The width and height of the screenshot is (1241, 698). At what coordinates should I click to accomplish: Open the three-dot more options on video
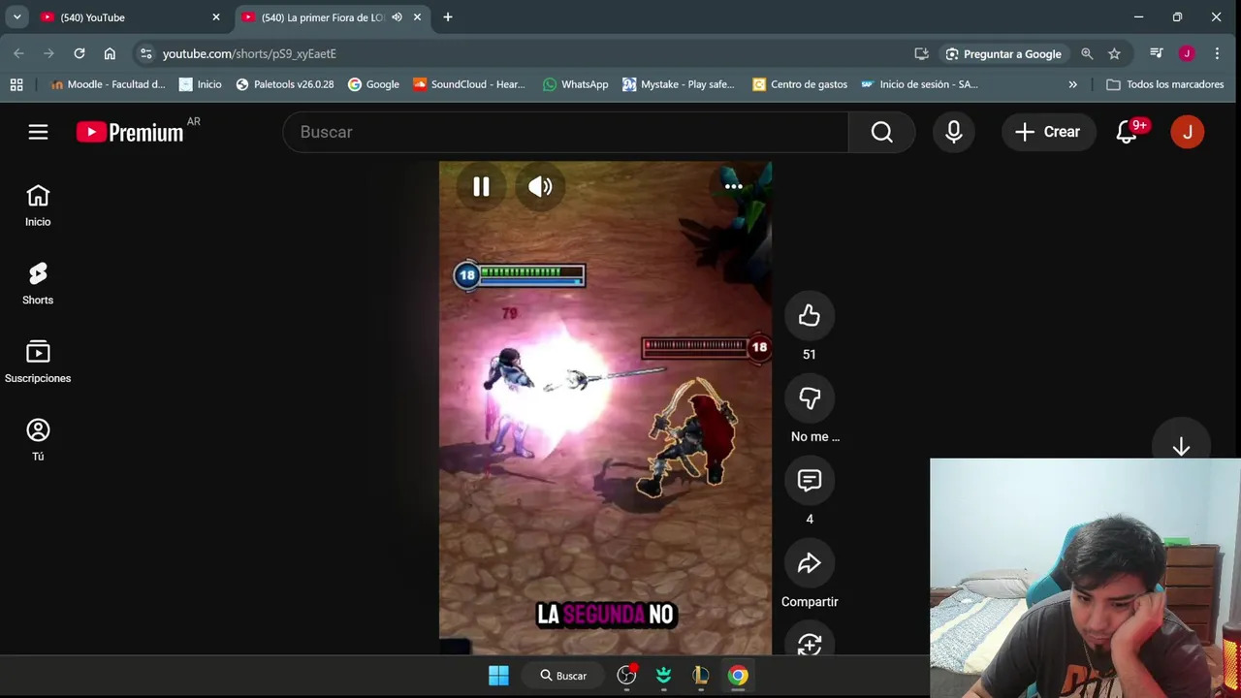click(x=734, y=186)
